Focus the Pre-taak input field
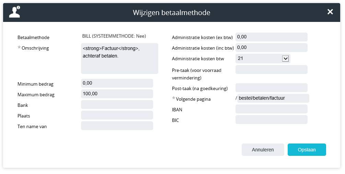 (x=271, y=70)
